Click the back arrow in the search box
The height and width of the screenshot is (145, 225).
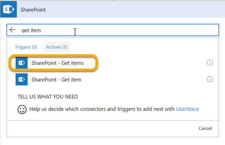(13, 30)
